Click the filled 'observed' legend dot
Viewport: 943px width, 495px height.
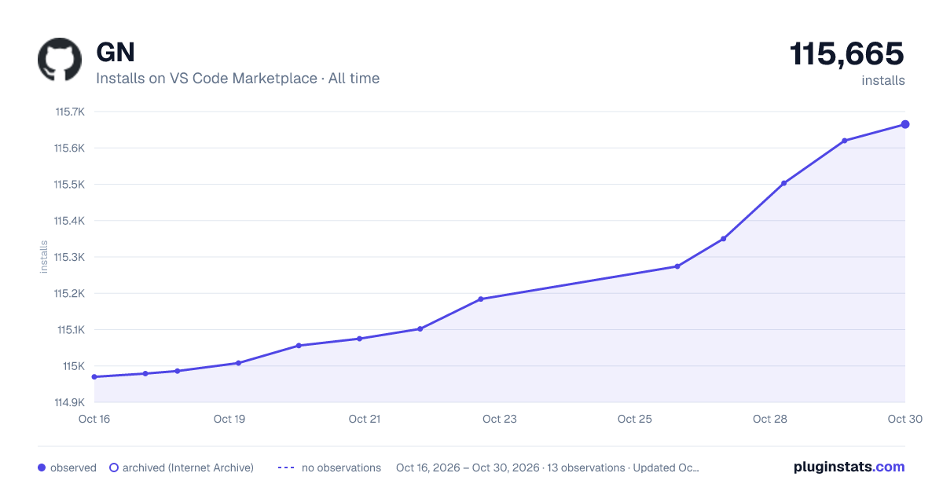tap(42, 467)
